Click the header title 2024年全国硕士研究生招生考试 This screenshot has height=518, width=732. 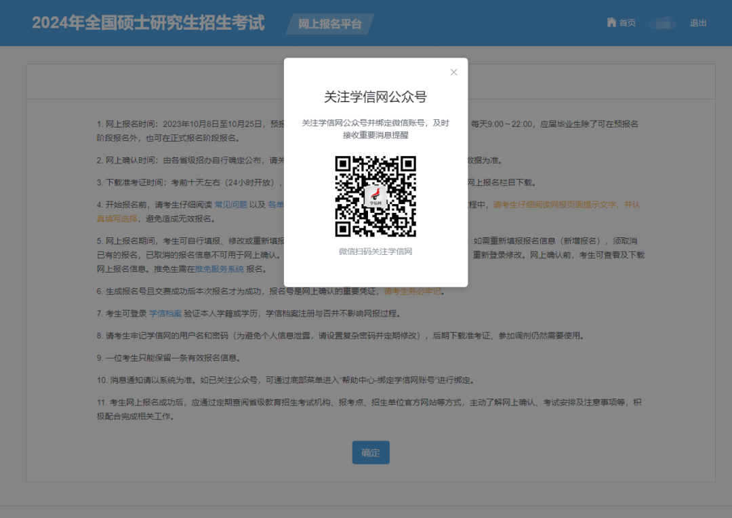[x=148, y=23]
